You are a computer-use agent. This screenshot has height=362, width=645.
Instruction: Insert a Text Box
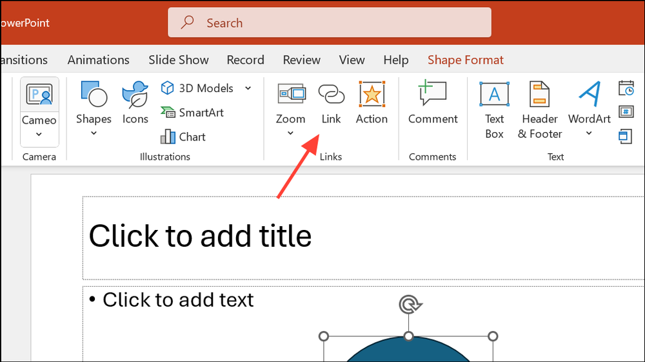(494, 110)
